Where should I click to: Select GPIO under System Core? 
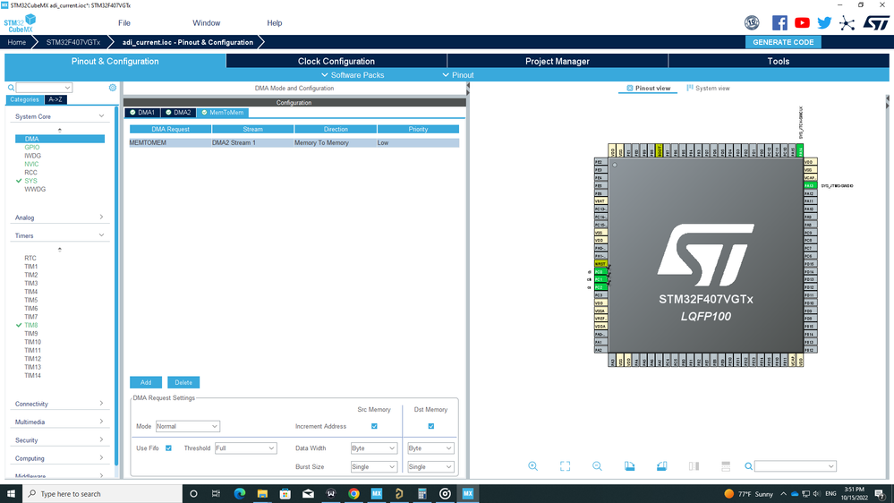(32, 147)
